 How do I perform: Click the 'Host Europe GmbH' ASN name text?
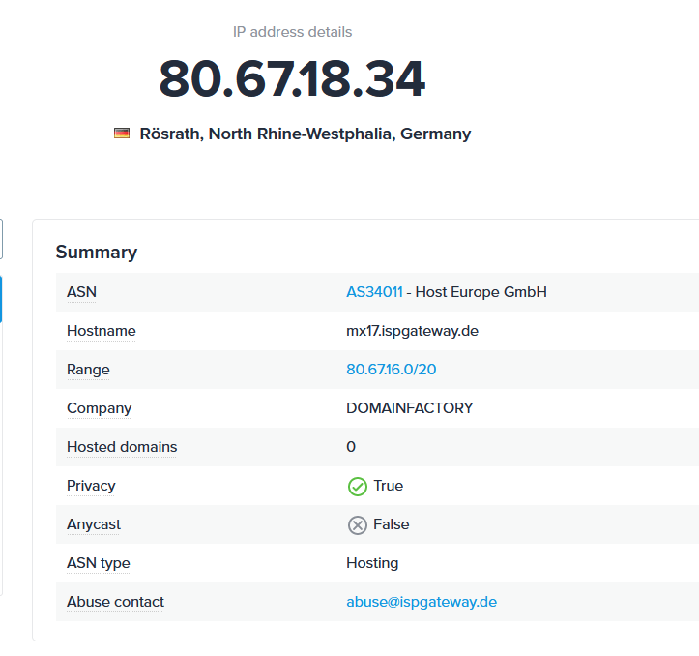(x=481, y=292)
